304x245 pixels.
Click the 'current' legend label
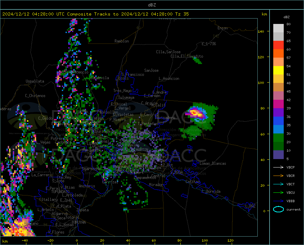pyautogui.click(x=294, y=209)
